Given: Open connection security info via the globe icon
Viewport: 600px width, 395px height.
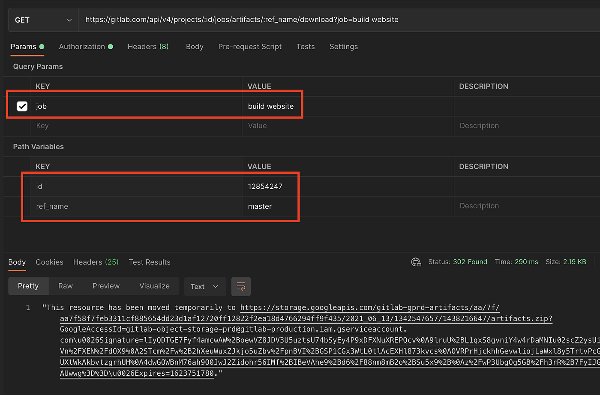Looking at the screenshot, I should (416, 261).
